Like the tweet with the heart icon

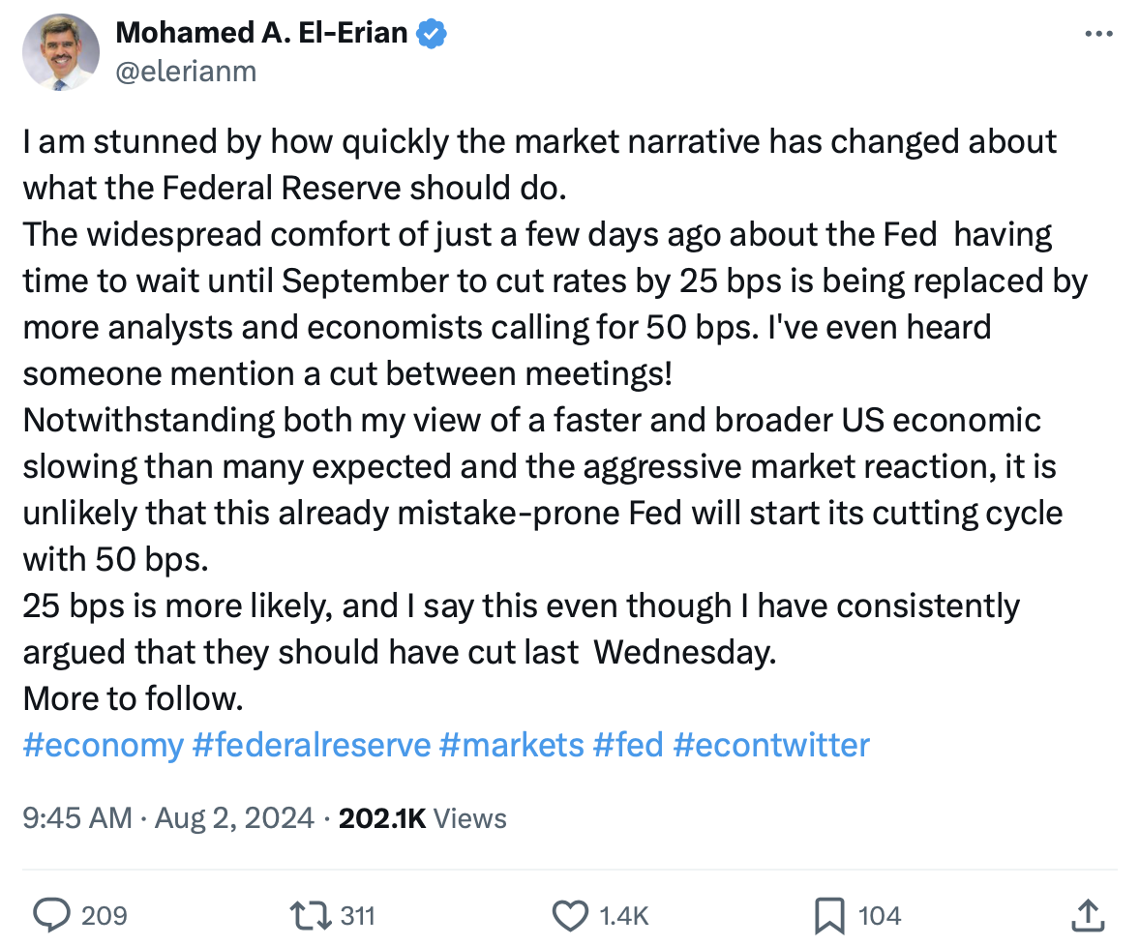point(570,914)
